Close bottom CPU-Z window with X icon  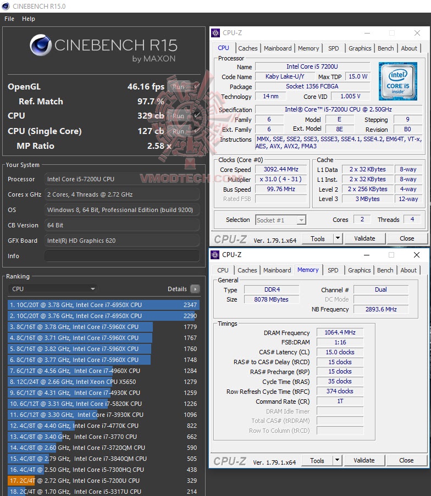click(417, 255)
